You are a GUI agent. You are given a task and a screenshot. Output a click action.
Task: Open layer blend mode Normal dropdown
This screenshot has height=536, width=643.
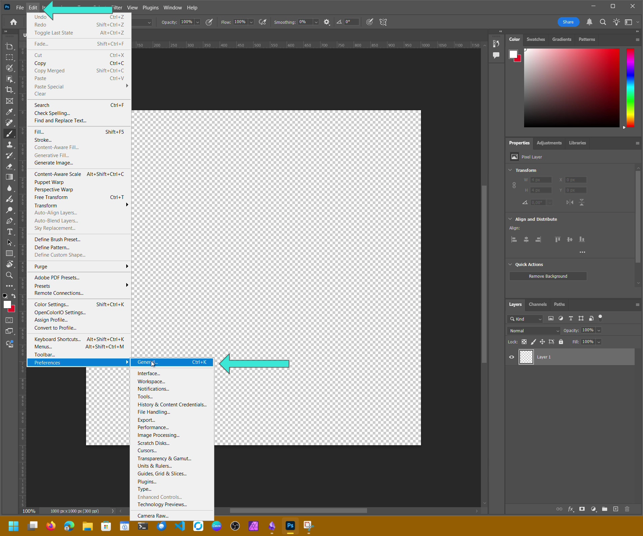point(534,331)
